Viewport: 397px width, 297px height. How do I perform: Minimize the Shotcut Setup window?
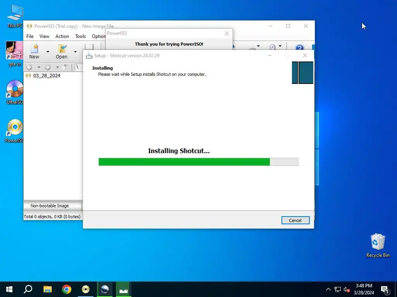click(x=270, y=56)
